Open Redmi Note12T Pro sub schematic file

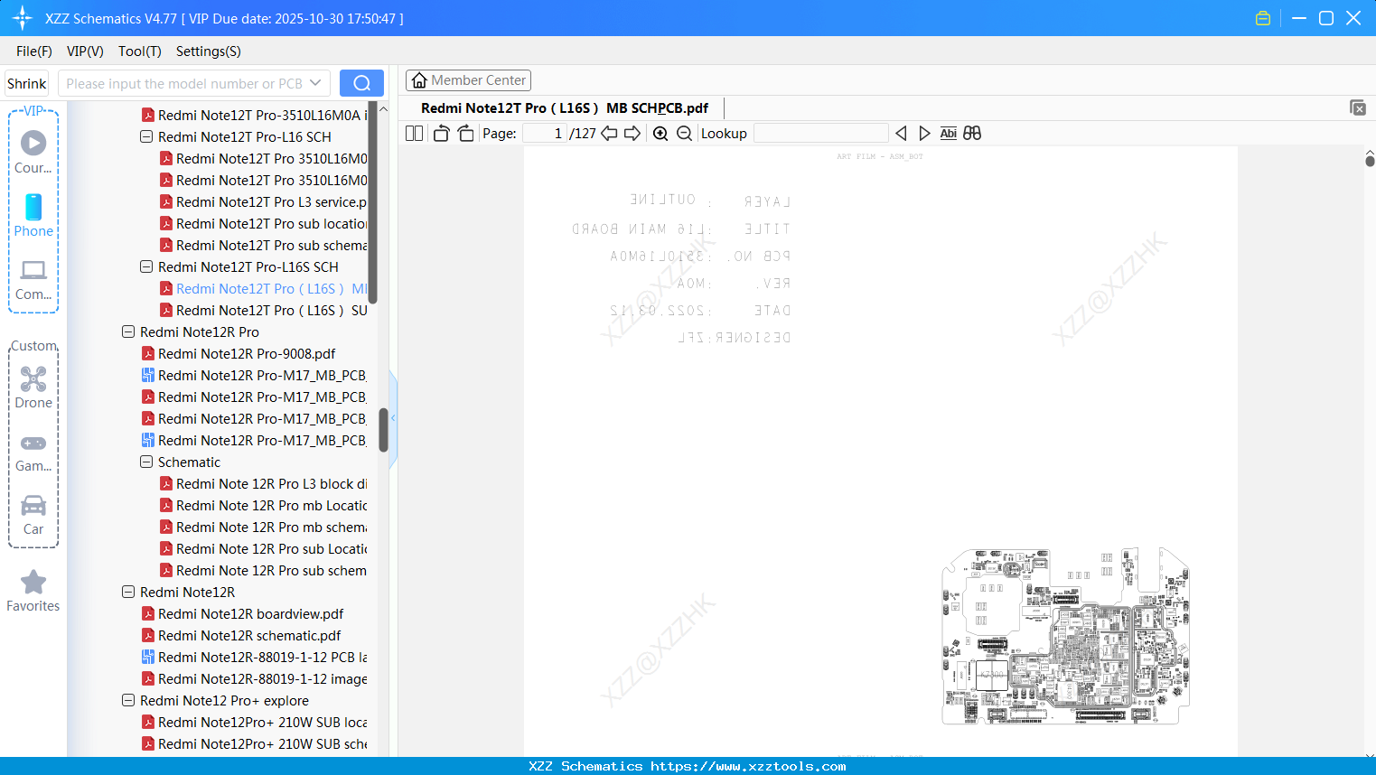tap(263, 245)
